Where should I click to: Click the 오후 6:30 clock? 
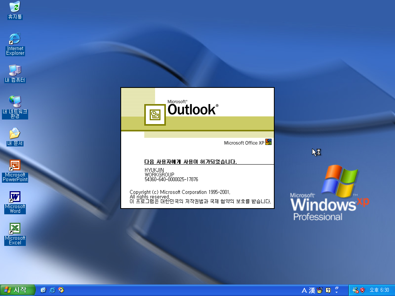point(380,290)
